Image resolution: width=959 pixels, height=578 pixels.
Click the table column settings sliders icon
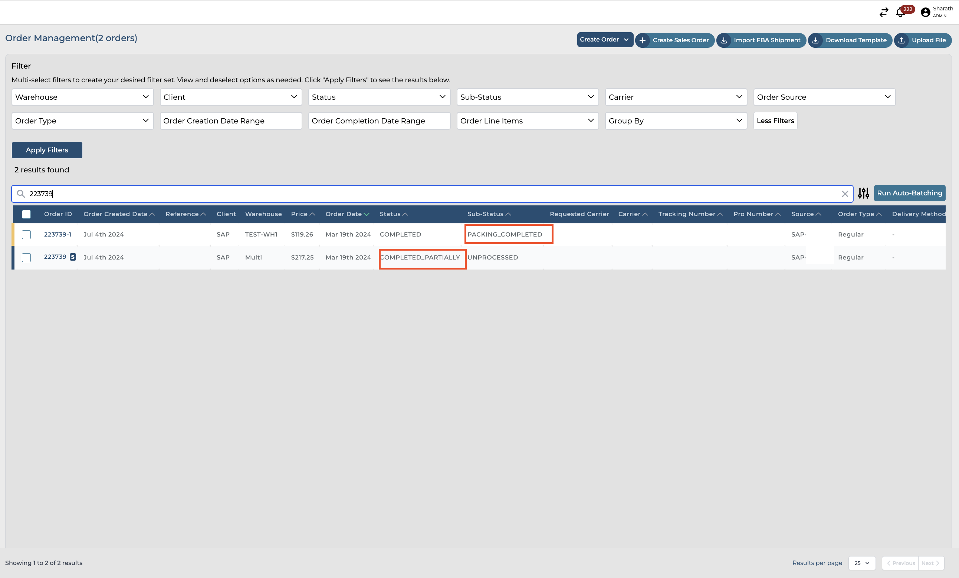tap(863, 193)
